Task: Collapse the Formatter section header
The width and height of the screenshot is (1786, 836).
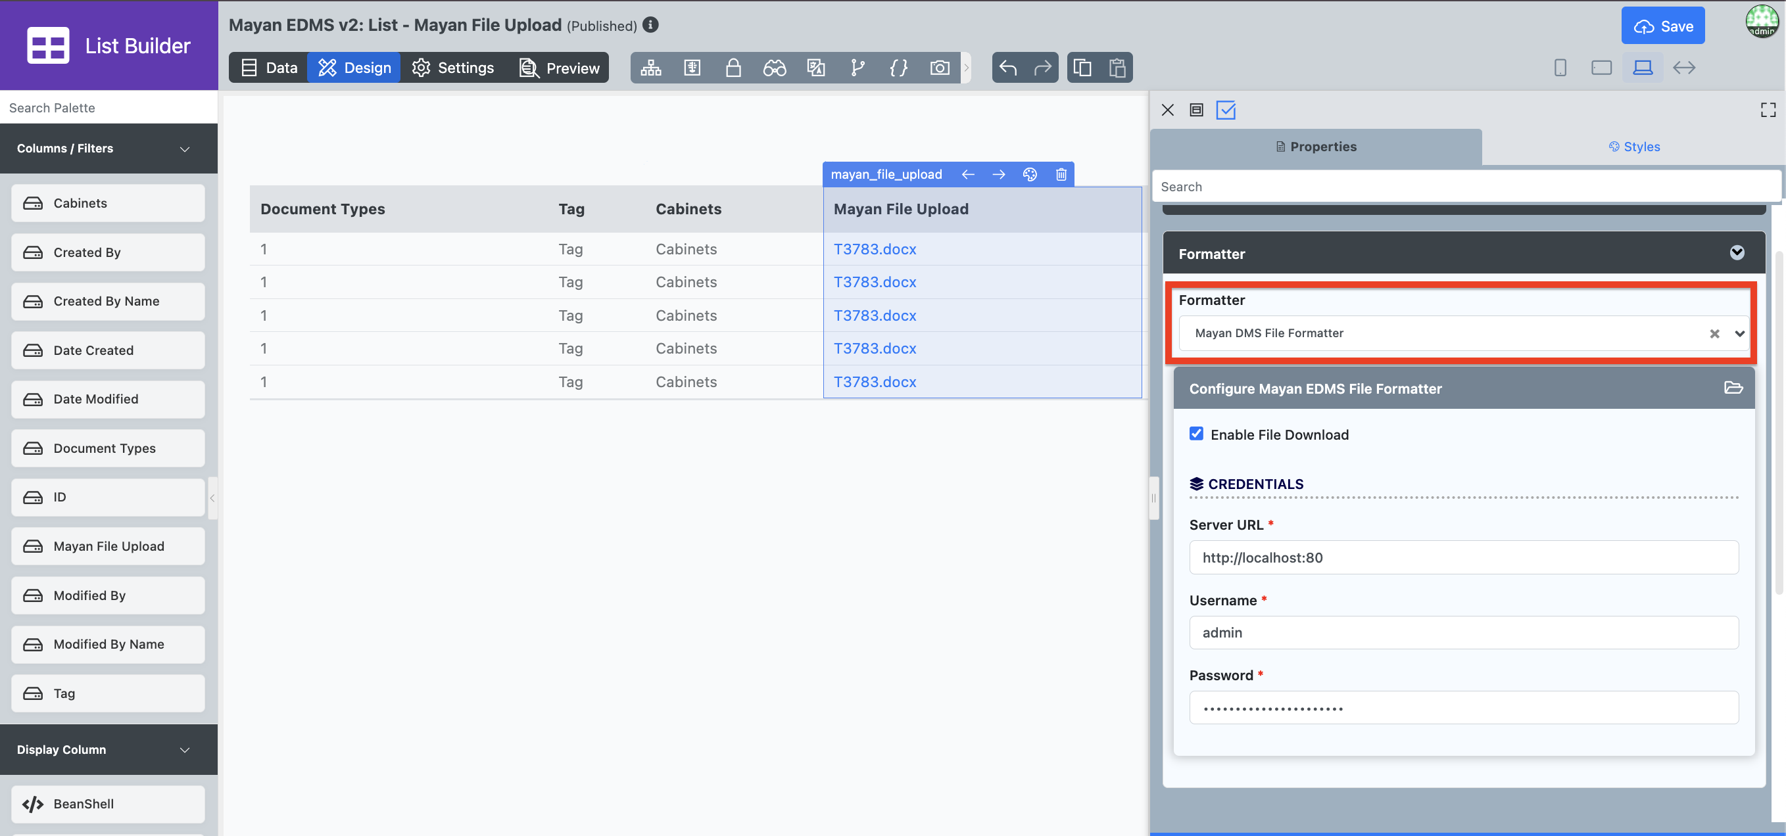Action: pos(1737,253)
